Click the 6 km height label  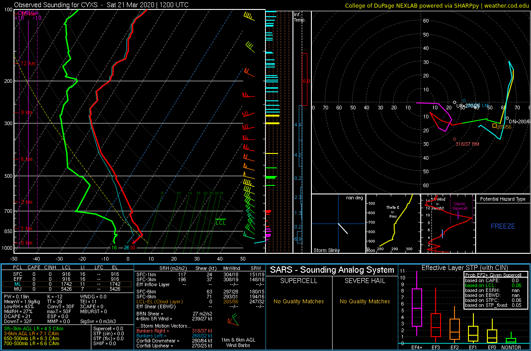[27, 159]
